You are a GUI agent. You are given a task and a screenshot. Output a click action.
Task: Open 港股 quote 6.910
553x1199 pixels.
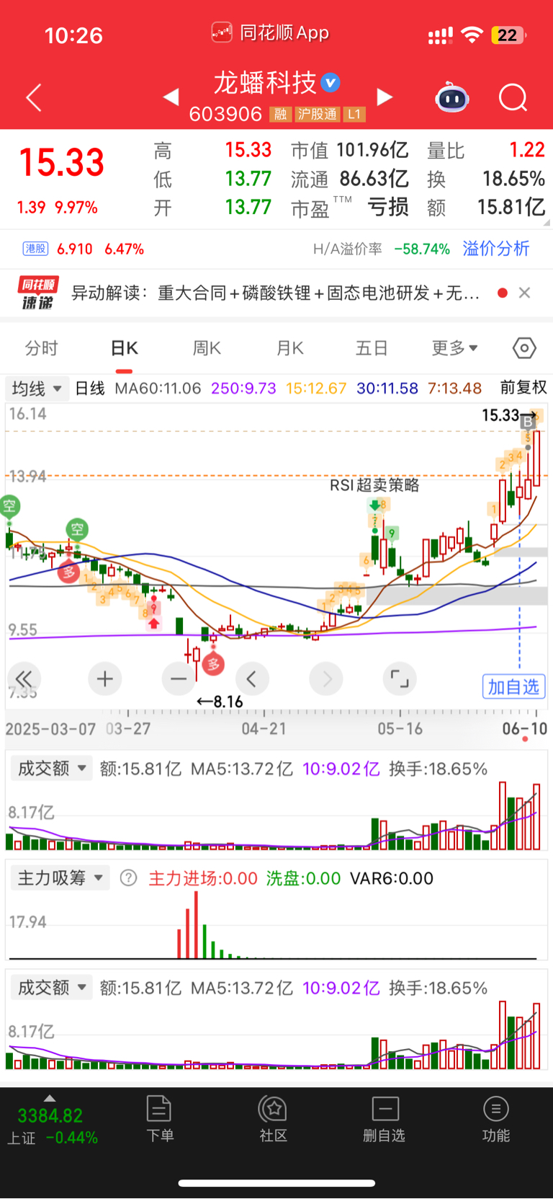pyautogui.click(x=84, y=249)
